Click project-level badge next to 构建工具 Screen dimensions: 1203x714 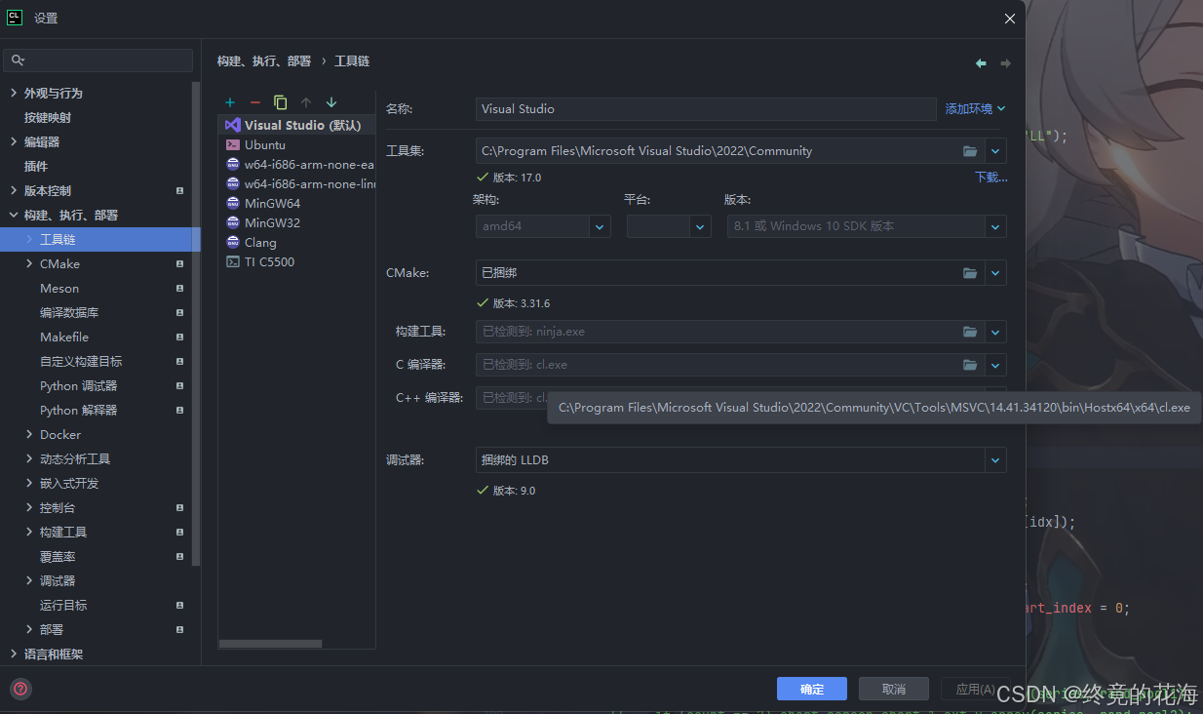coord(179,532)
